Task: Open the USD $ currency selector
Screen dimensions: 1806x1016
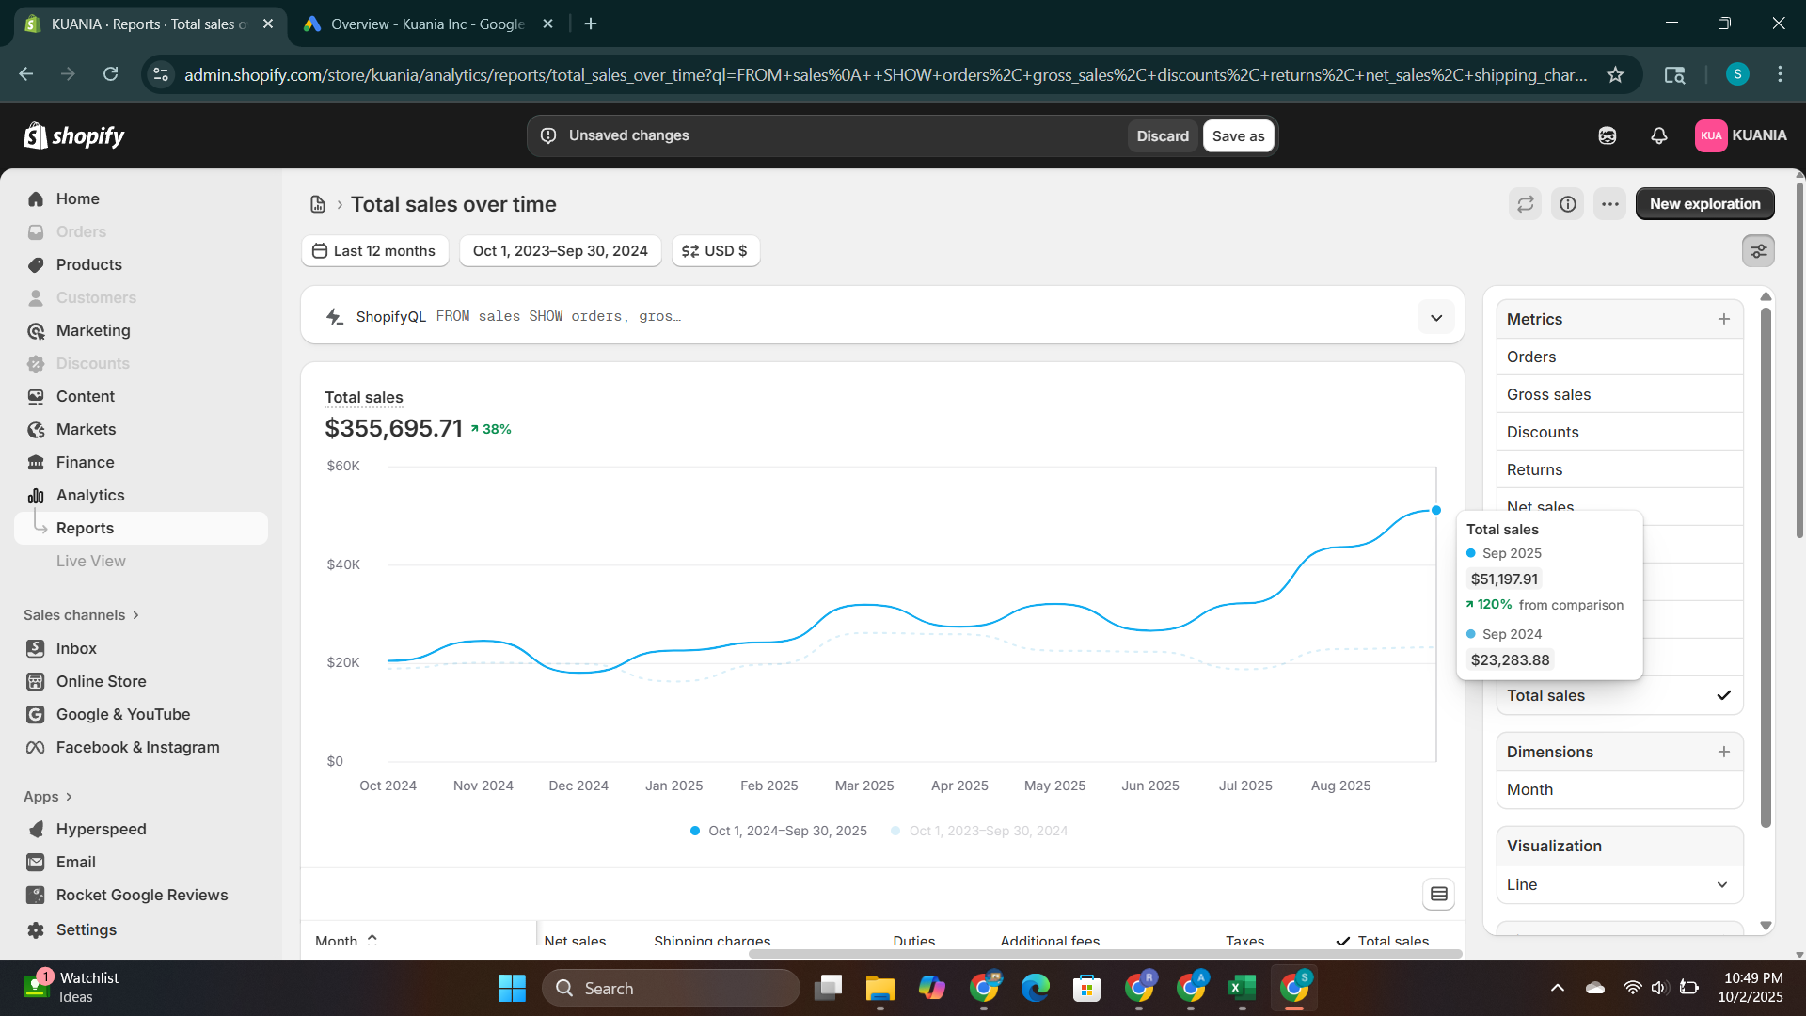Action: tap(715, 250)
